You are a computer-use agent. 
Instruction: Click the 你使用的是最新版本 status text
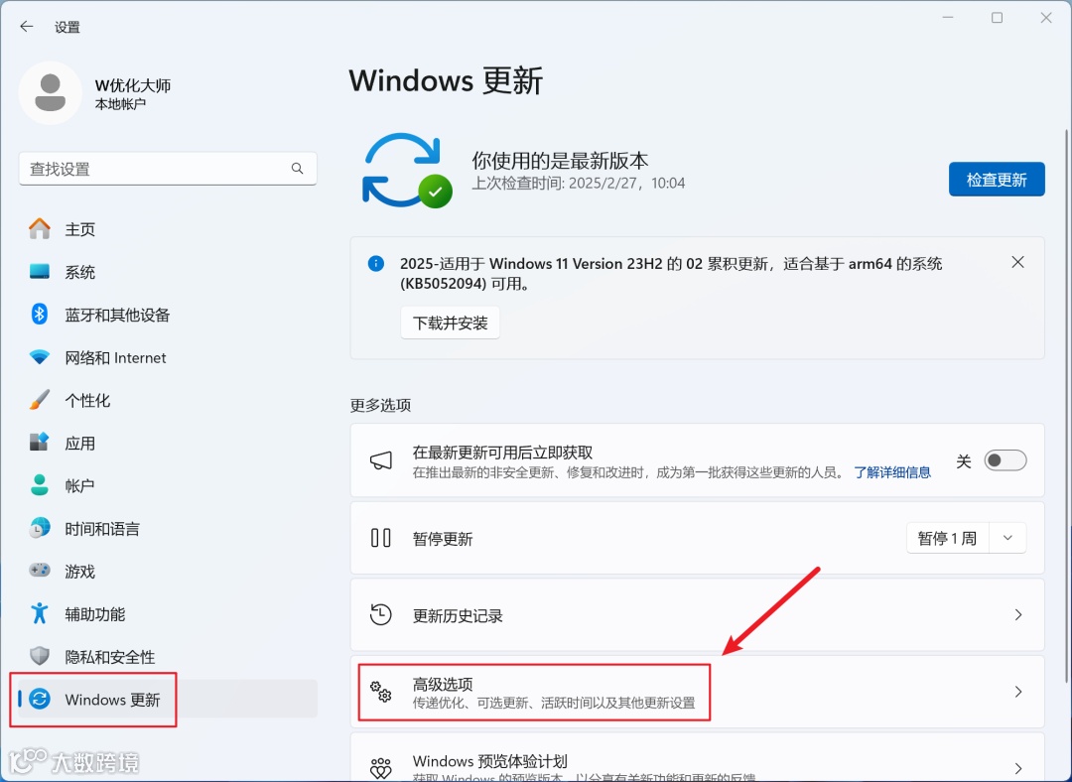click(560, 161)
